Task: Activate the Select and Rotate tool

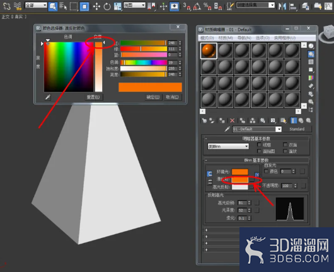Action: coord(107,6)
